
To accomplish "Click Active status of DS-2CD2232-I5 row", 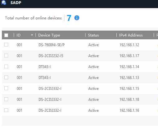I will click(x=93, y=56).
